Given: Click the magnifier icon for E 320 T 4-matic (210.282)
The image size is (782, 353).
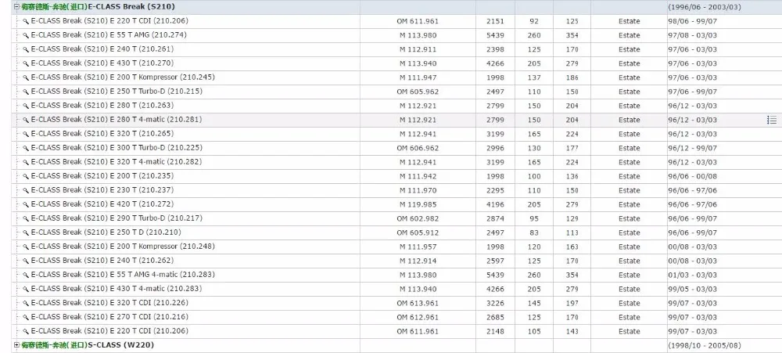Looking at the screenshot, I should tap(26, 162).
